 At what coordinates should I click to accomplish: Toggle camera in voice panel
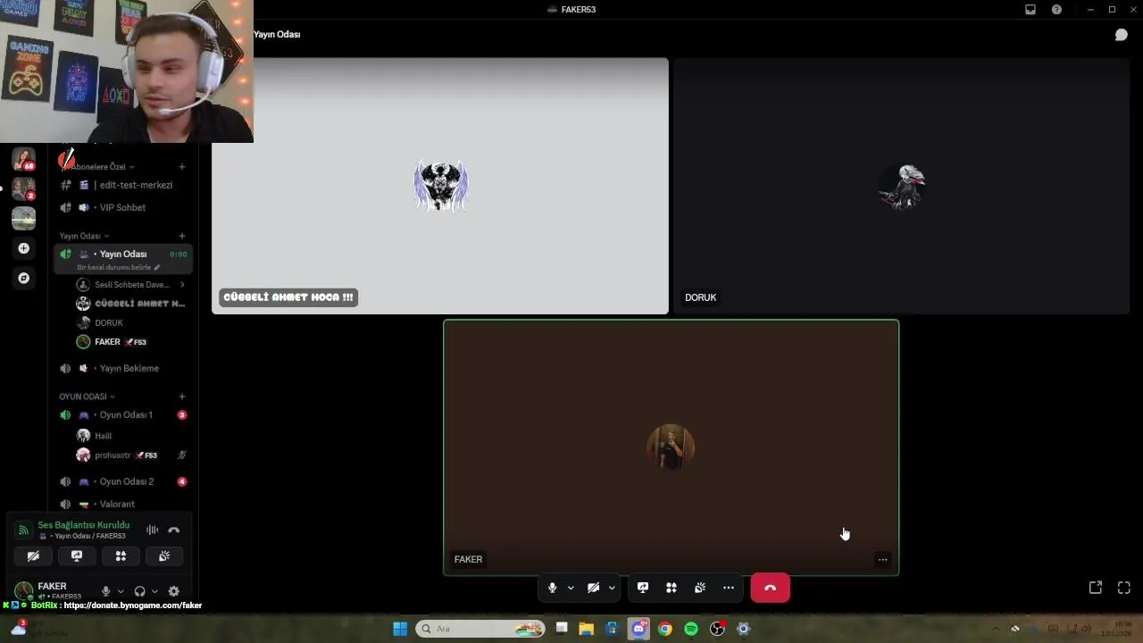tap(33, 556)
